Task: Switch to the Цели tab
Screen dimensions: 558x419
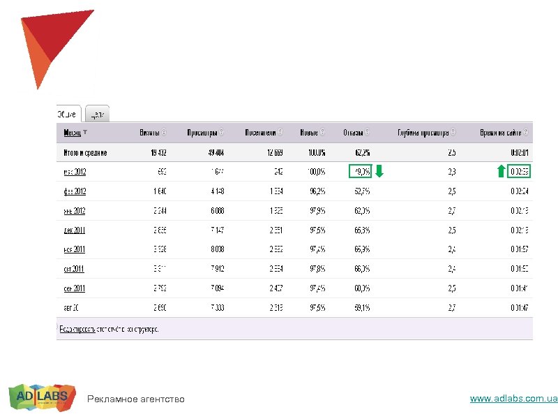Action: pyautogui.click(x=97, y=114)
